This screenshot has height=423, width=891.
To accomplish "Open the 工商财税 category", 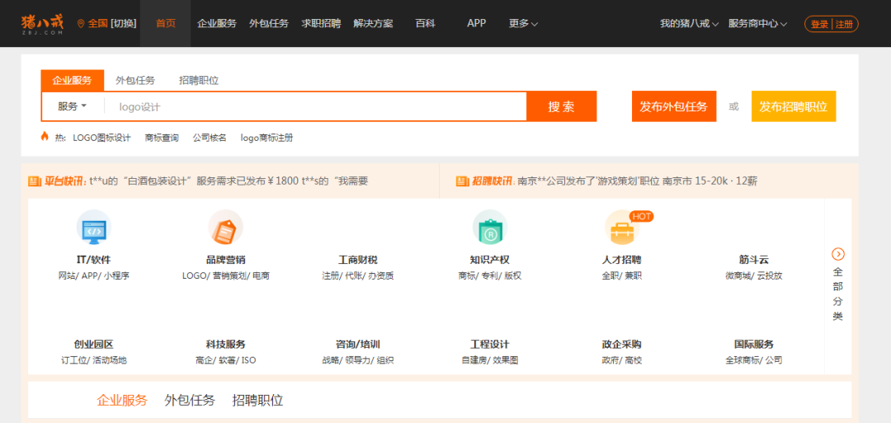I will coord(358,260).
